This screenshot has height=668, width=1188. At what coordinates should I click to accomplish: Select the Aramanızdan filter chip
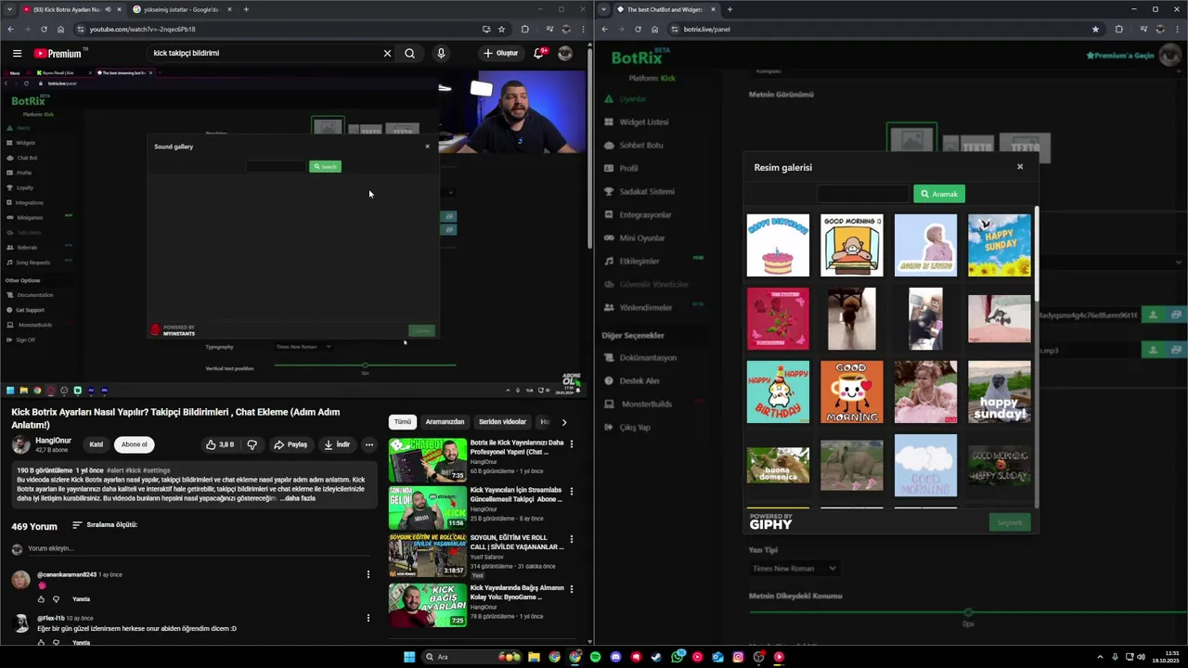click(x=445, y=422)
